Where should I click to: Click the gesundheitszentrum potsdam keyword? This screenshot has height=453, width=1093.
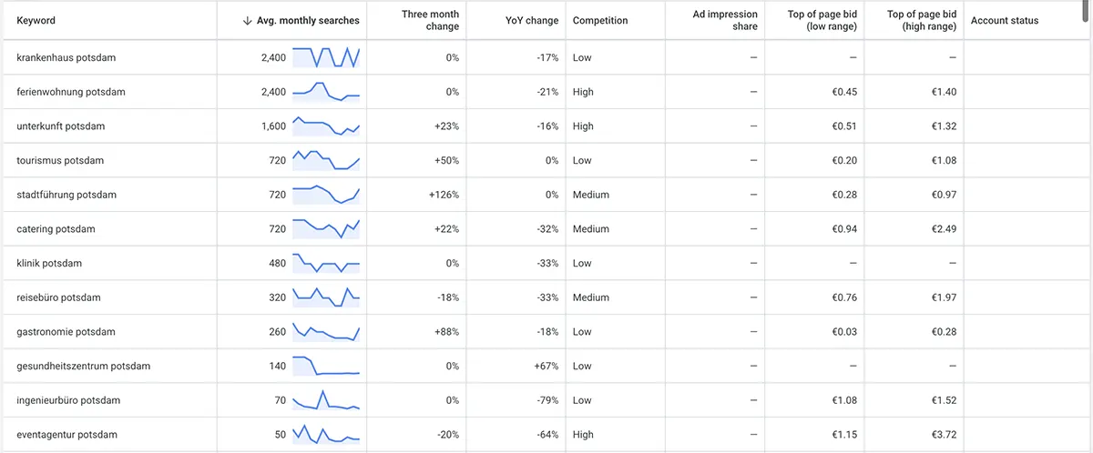83,366
